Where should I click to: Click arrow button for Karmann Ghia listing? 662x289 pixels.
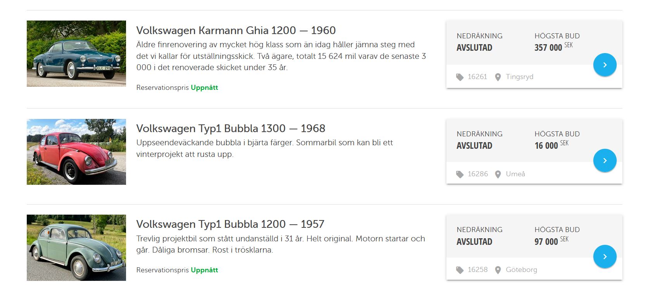(x=605, y=65)
